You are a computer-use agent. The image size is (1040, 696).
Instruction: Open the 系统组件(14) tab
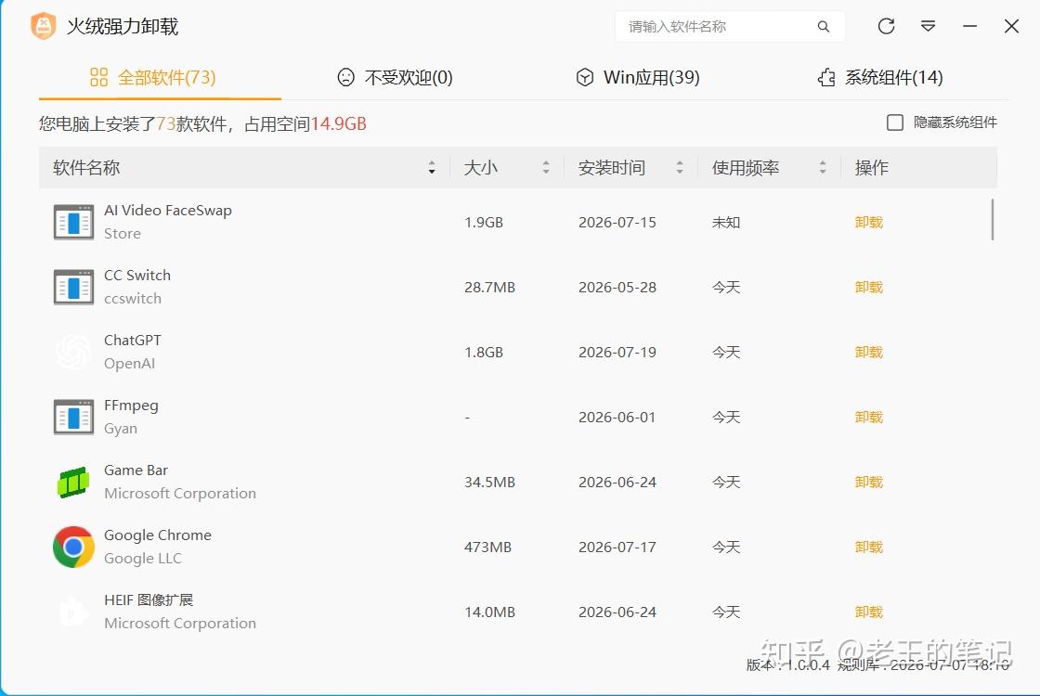[x=880, y=78]
